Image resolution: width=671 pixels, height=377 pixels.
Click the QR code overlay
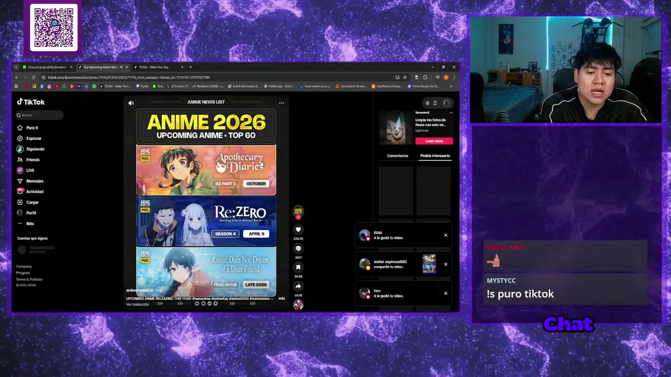[x=53, y=28]
